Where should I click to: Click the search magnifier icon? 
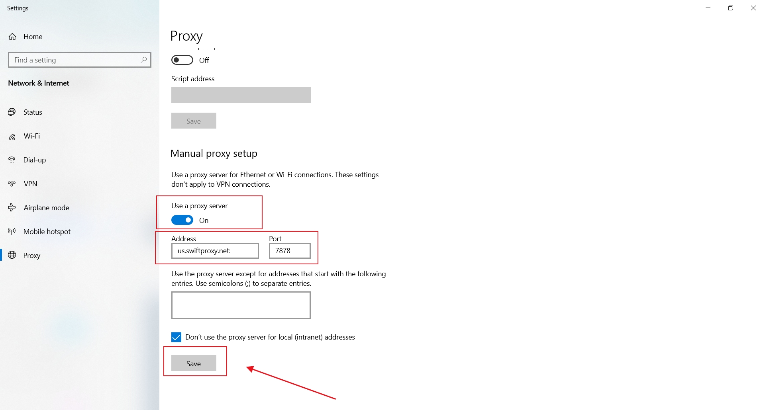pyautogui.click(x=144, y=60)
